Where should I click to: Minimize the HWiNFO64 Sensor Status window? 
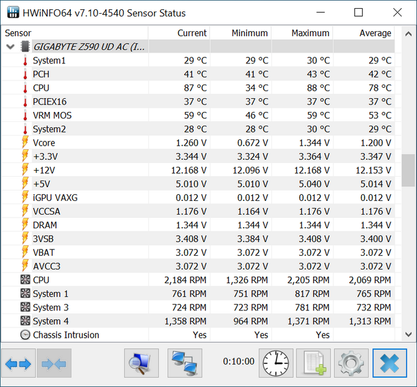[321, 12]
